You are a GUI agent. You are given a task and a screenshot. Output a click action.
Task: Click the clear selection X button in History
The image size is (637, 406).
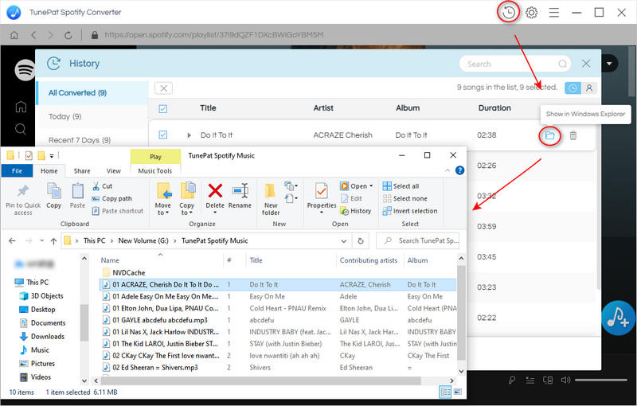(x=163, y=88)
